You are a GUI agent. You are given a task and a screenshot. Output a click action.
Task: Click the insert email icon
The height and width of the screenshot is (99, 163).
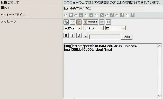(x=73, y=22)
